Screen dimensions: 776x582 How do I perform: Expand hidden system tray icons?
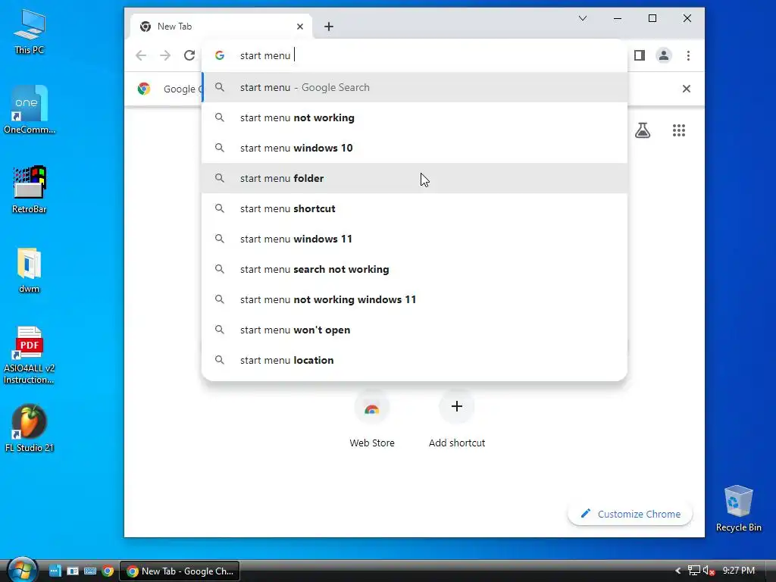point(678,571)
